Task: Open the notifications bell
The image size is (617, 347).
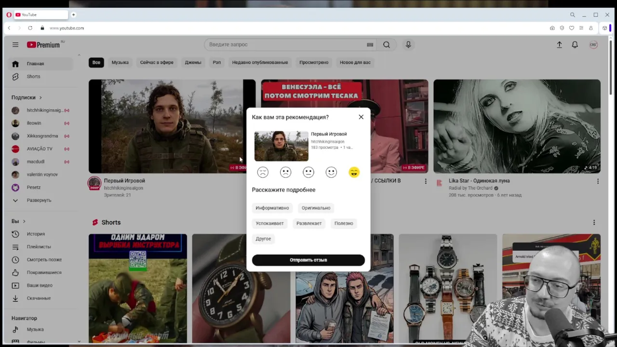Action: click(575, 45)
